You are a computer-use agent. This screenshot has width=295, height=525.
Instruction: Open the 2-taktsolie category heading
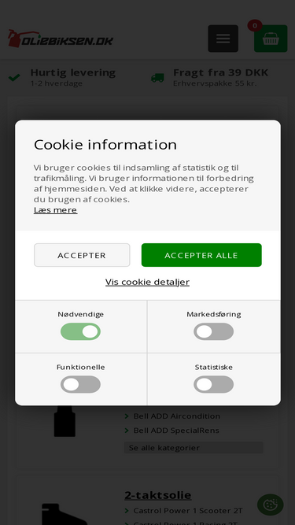pyautogui.click(x=158, y=495)
